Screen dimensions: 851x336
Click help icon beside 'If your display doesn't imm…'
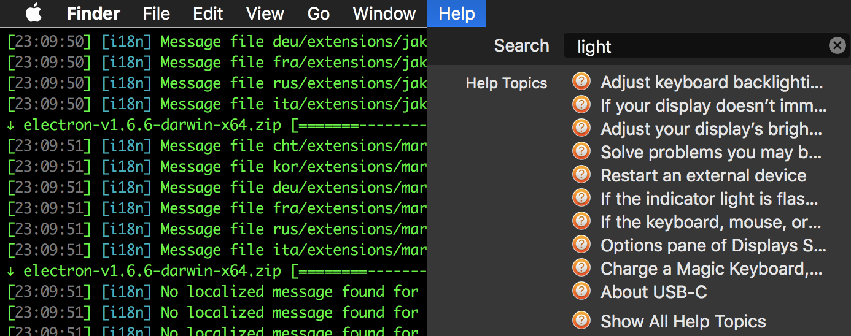click(581, 105)
